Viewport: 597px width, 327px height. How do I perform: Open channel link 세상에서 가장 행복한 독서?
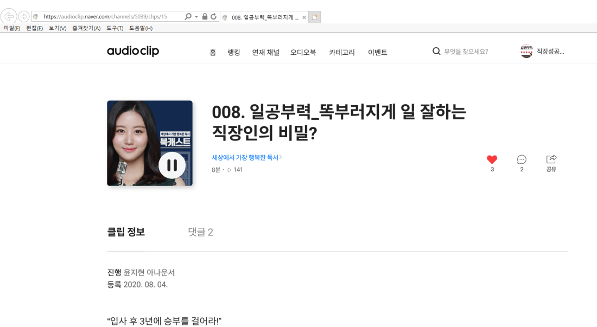coord(247,157)
